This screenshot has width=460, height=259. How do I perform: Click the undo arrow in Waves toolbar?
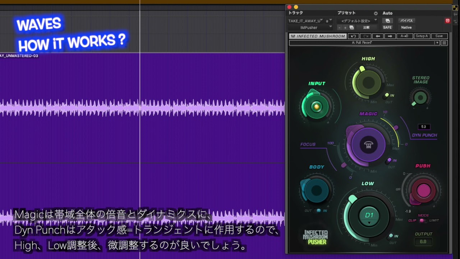(354, 36)
